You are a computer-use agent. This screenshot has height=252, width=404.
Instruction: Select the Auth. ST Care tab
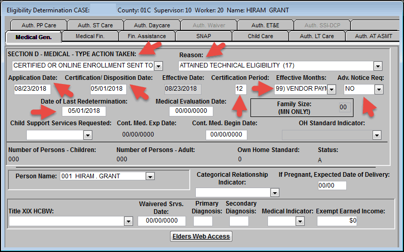tap(95, 25)
